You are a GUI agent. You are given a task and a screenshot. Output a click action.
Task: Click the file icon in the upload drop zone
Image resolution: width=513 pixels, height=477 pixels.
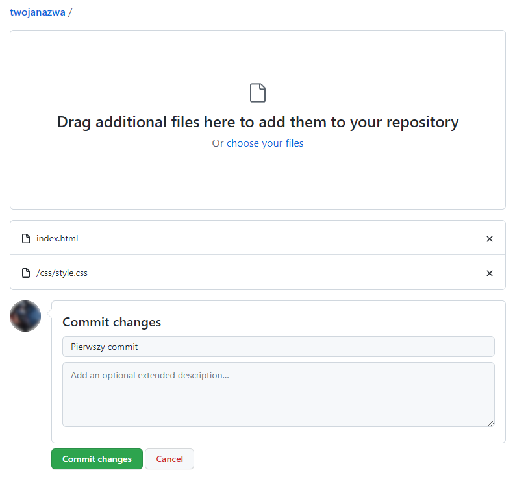[x=258, y=93]
